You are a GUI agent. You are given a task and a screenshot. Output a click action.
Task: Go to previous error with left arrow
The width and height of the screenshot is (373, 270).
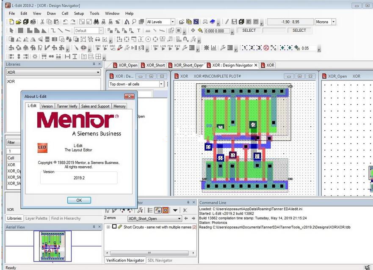click(186, 218)
